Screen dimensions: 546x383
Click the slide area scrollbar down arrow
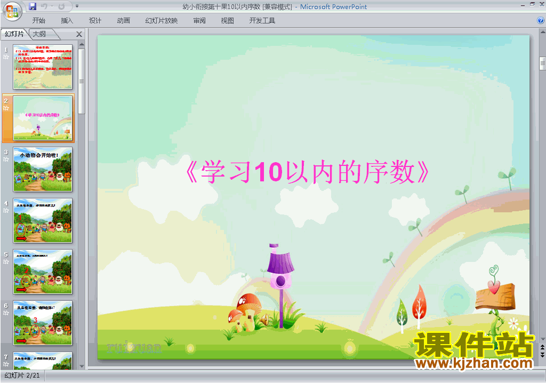[x=542, y=339]
